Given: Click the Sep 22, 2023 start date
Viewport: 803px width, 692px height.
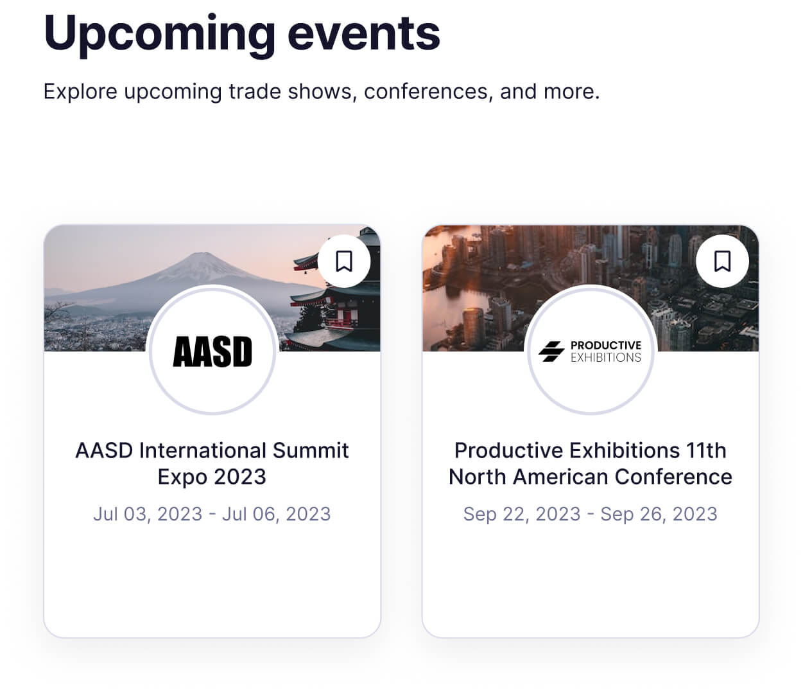Looking at the screenshot, I should [522, 514].
